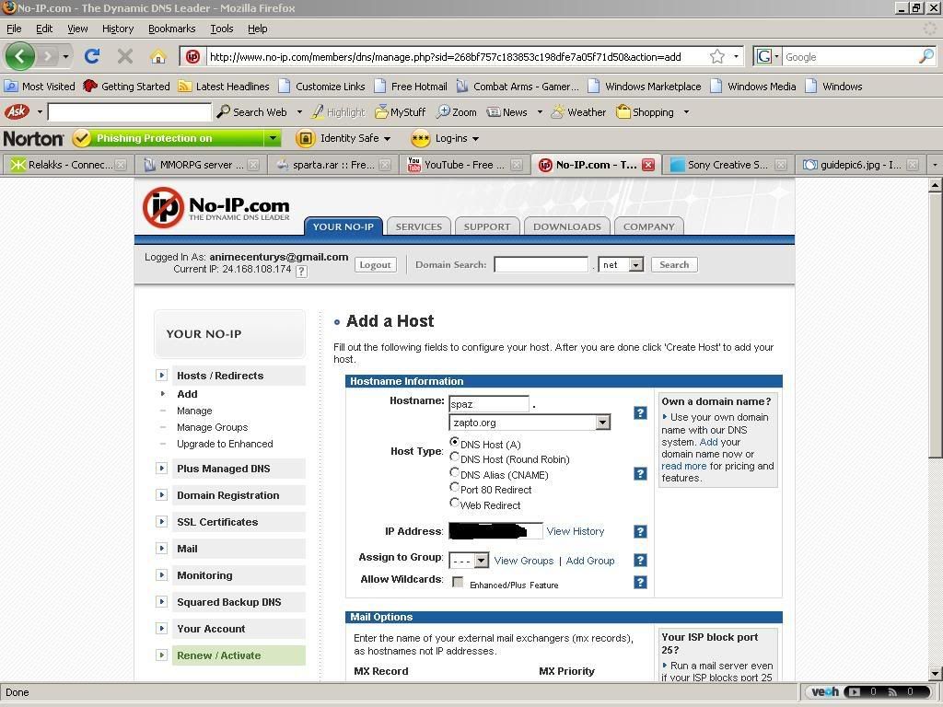Expand the Domain Registration section
This screenshot has width=943, height=707.
coord(161,494)
